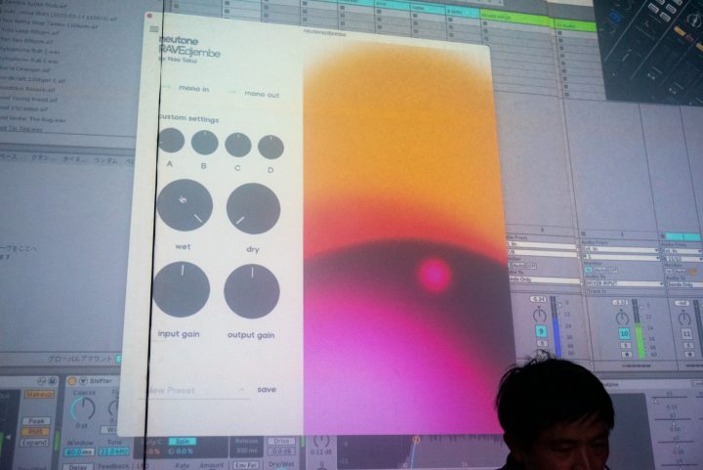
Task: Click the dry knob
Action: tap(253, 208)
